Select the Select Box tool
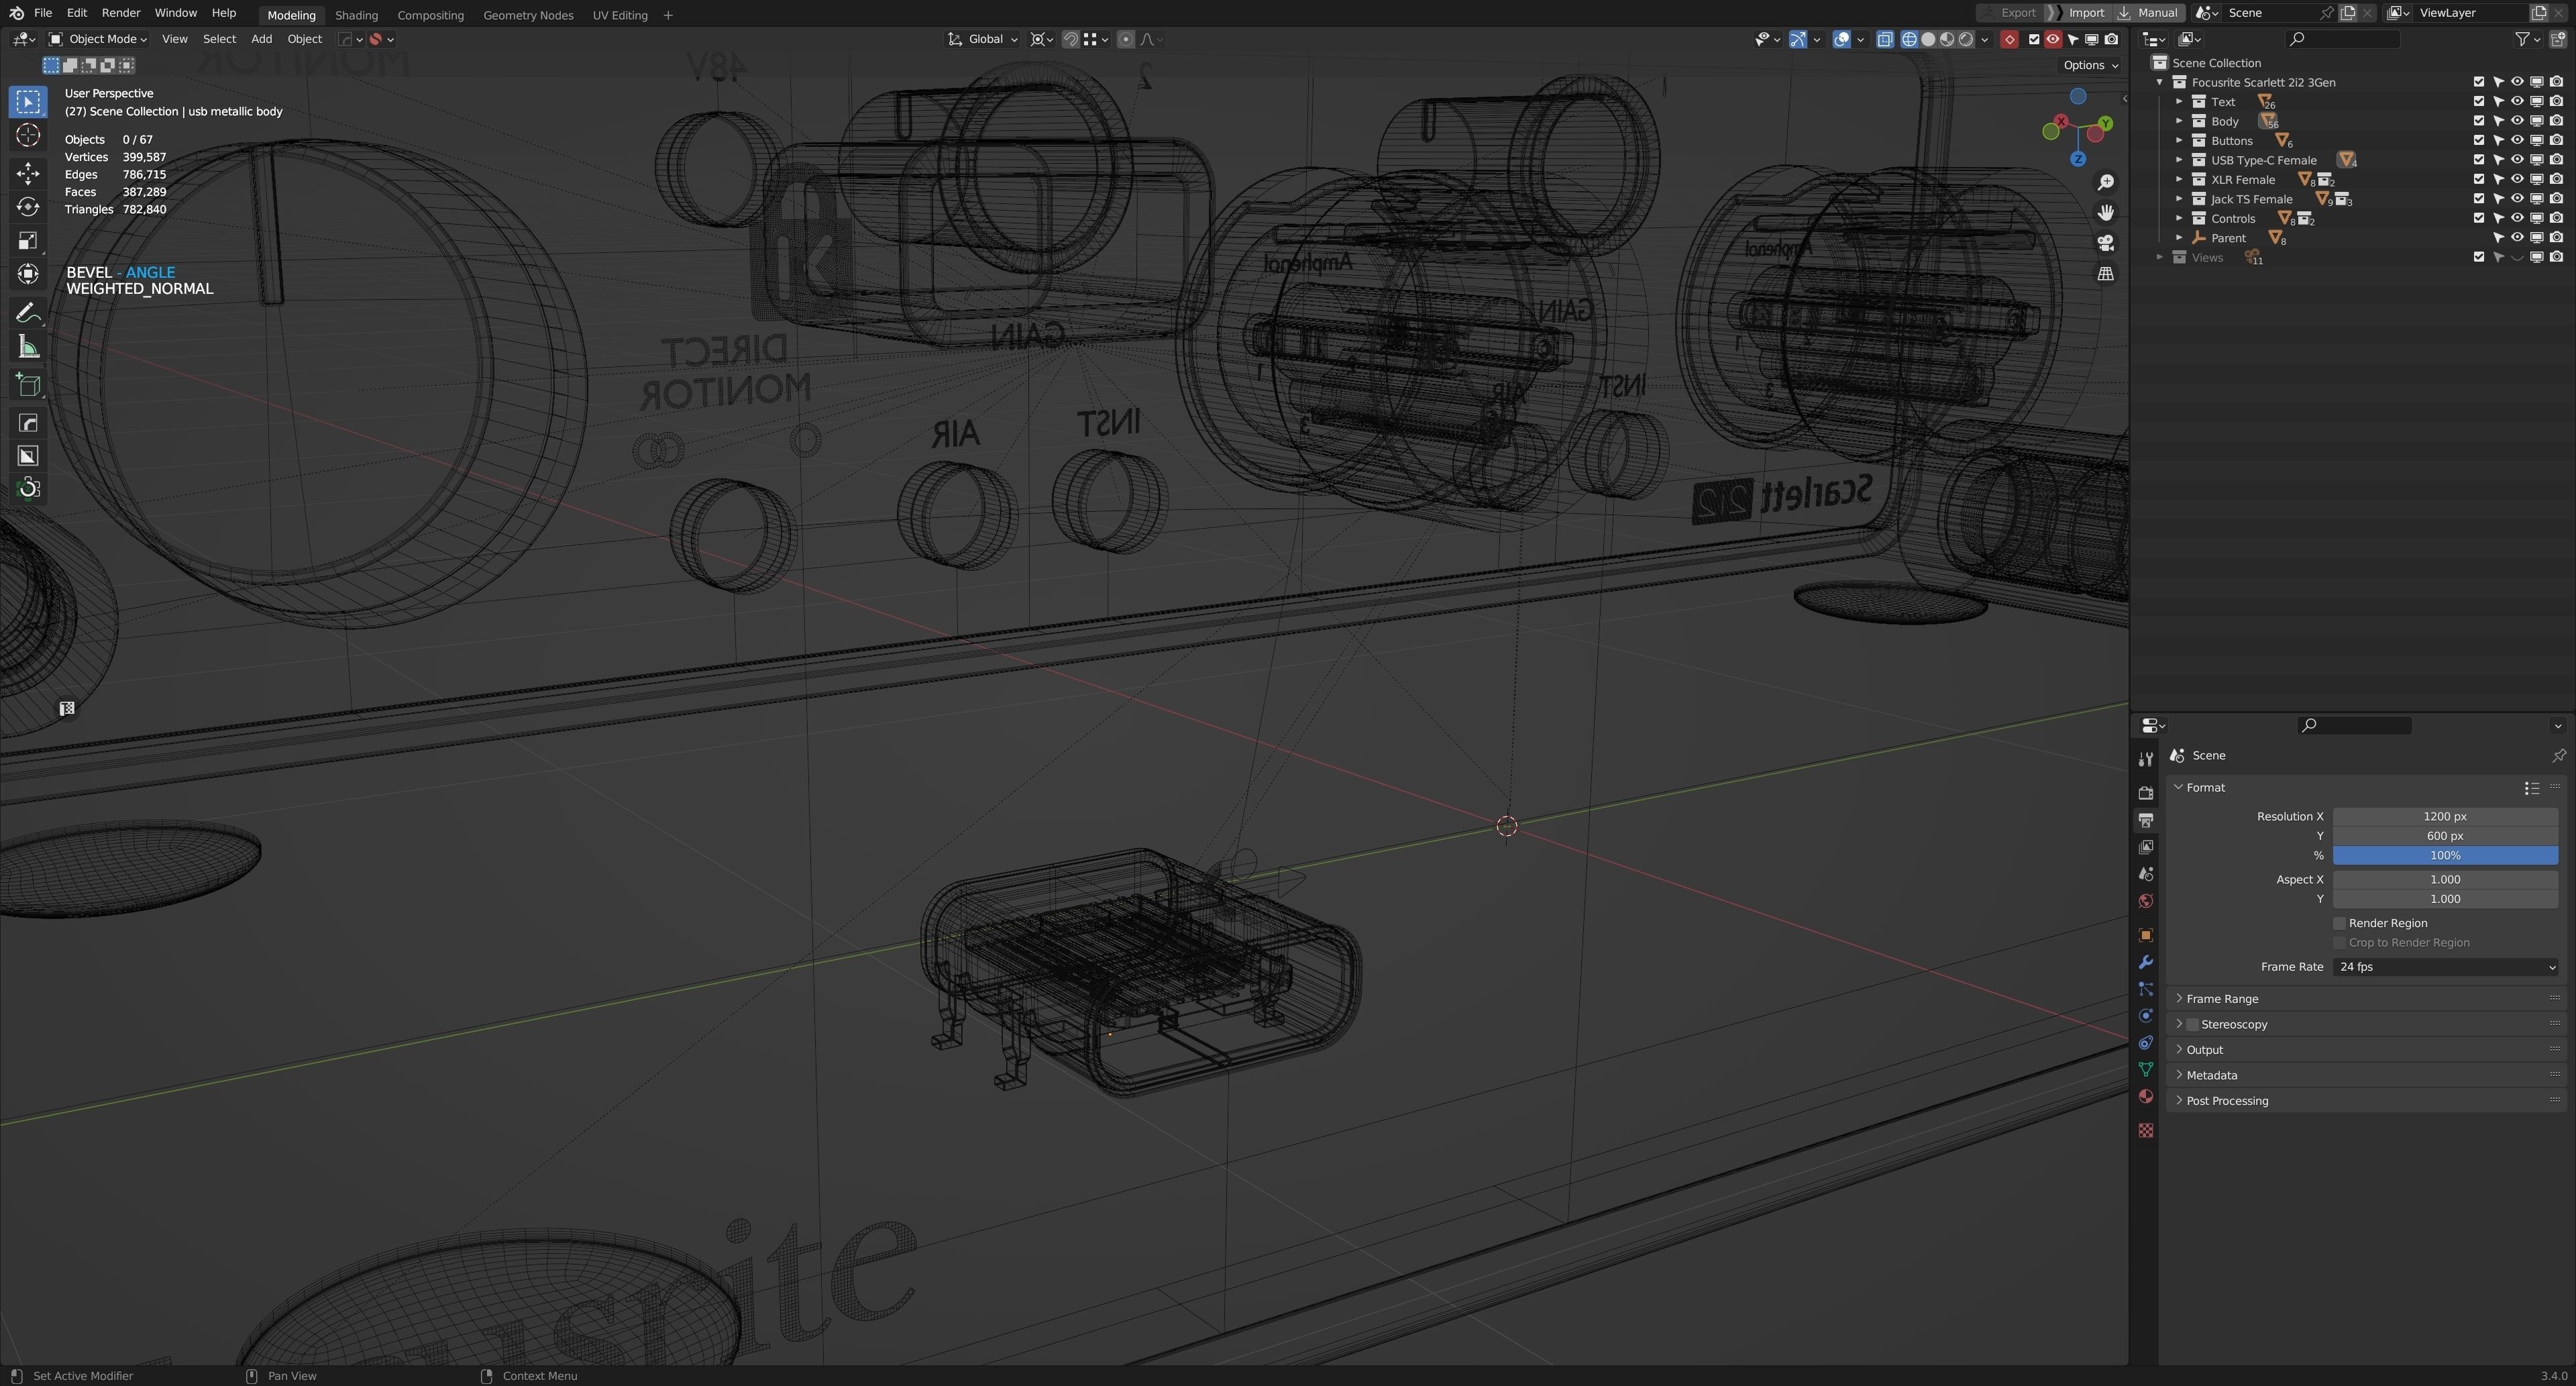2576x1386 pixels. pyautogui.click(x=28, y=102)
